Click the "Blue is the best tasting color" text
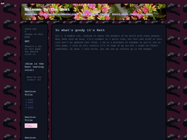Image resolution: width=187 pixels, height=140 pixels. (34, 67)
